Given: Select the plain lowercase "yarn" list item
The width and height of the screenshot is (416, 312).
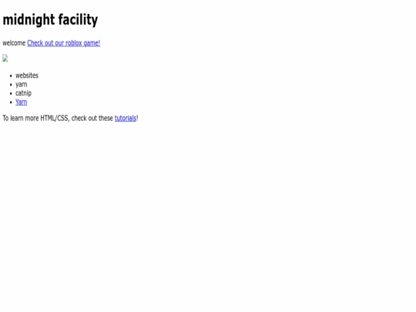Looking at the screenshot, I should pos(22,85).
